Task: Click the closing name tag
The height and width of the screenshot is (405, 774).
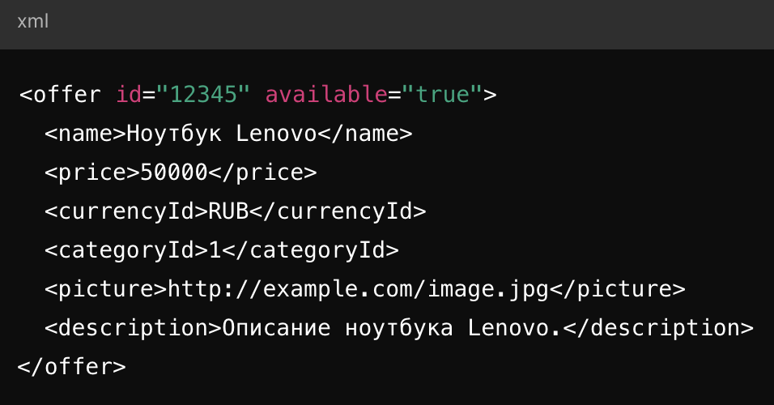Action: tap(364, 134)
